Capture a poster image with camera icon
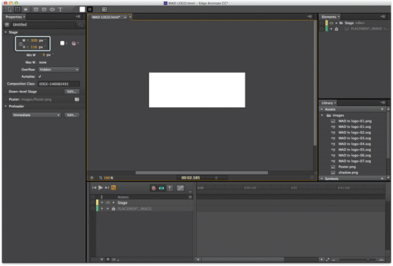 point(77,99)
